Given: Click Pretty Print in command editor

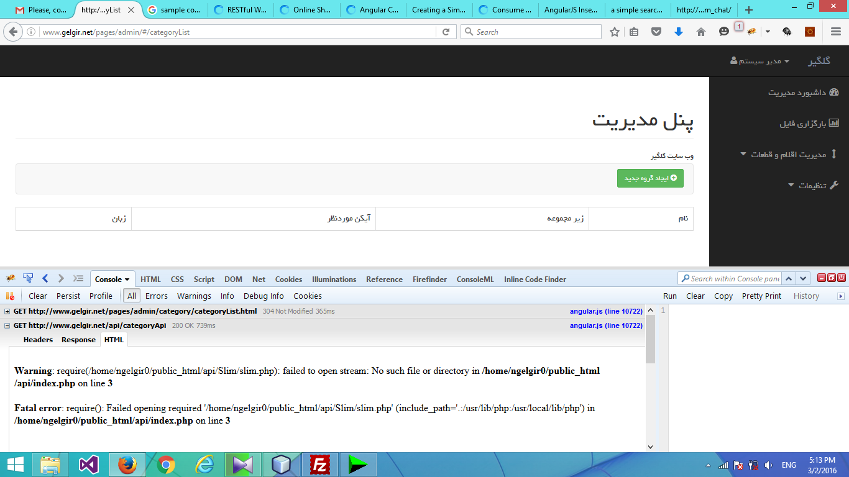Looking at the screenshot, I should 761,296.
